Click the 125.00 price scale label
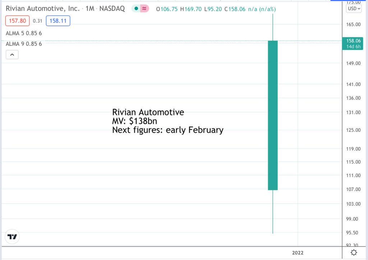368x260 pixels. (353, 130)
